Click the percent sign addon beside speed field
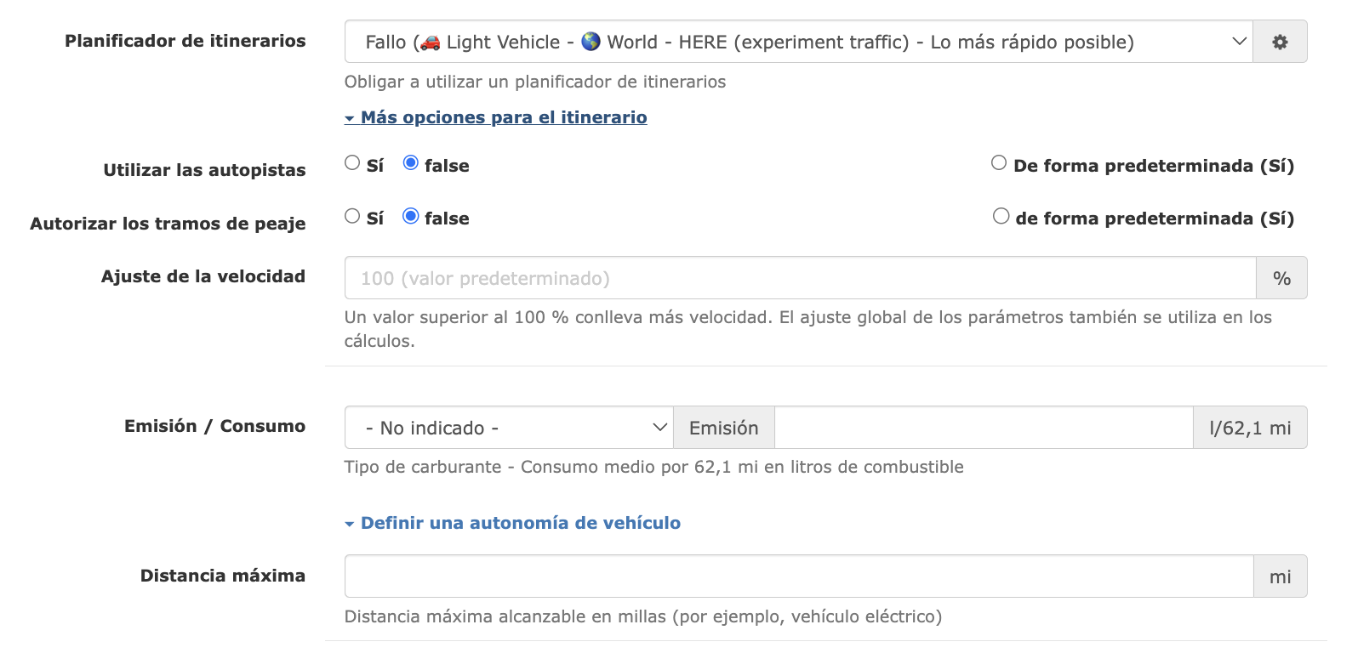Viewport: 1358px width, 670px height. click(1281, 278)
